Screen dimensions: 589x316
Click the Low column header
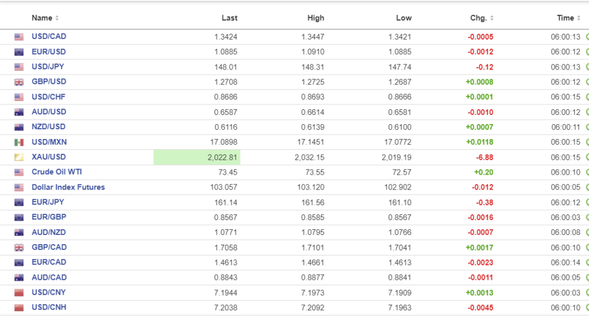(404, 18)
